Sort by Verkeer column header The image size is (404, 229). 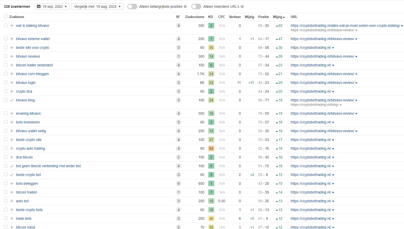coord(235,17)
